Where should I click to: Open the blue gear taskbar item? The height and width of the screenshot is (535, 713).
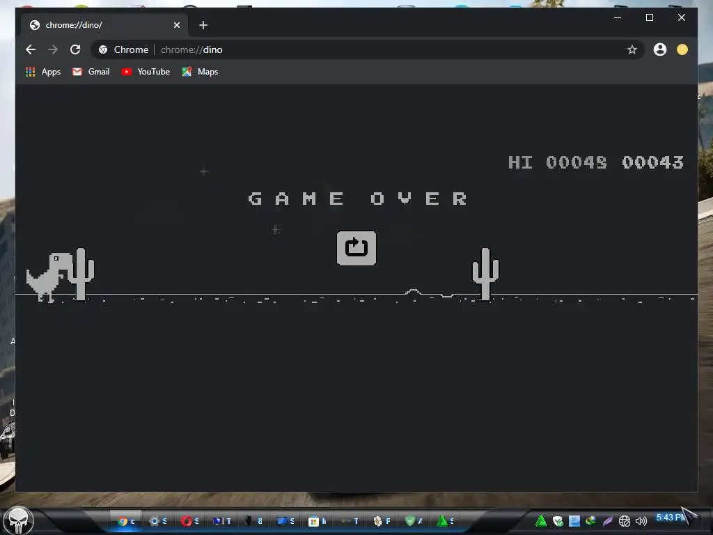click(x=158, y=521)
